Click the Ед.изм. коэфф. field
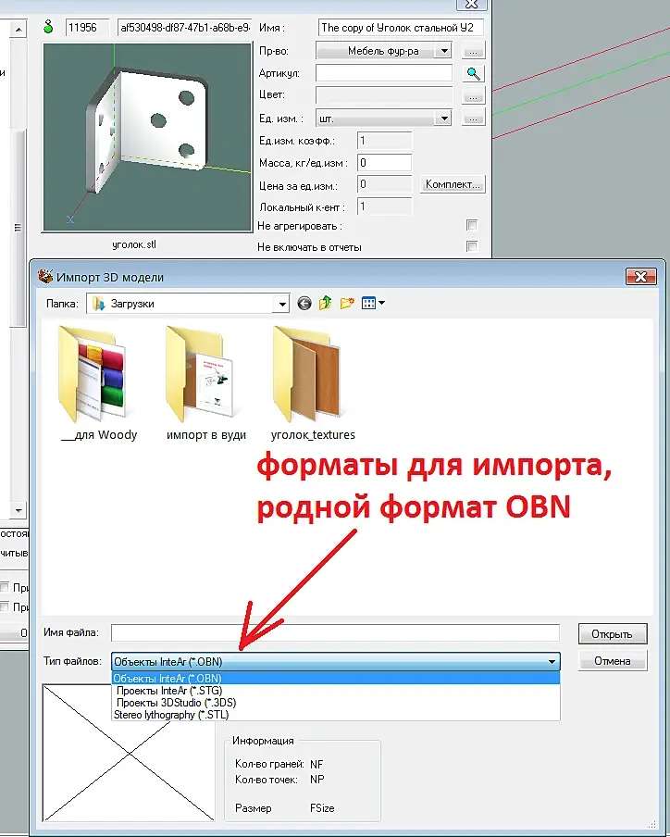This screenshot has height=837, width=670. pyautogui.click(x=384, y=141)
